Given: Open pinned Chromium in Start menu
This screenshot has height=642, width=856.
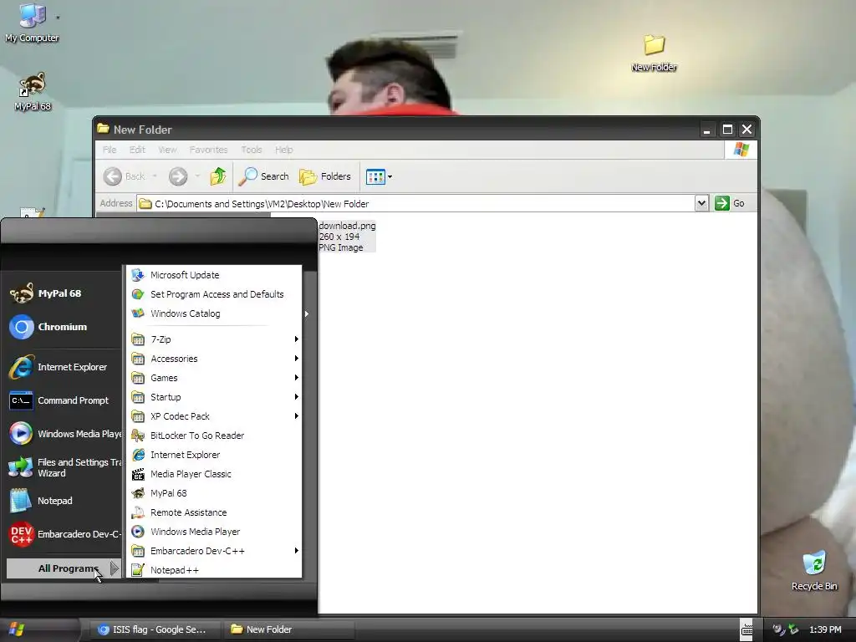Looking at the screenshot, I should click(x=64, y=327).
